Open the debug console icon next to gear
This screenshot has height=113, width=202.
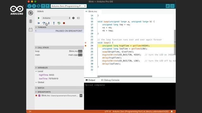pyautogui.click(x=78, y=18)
